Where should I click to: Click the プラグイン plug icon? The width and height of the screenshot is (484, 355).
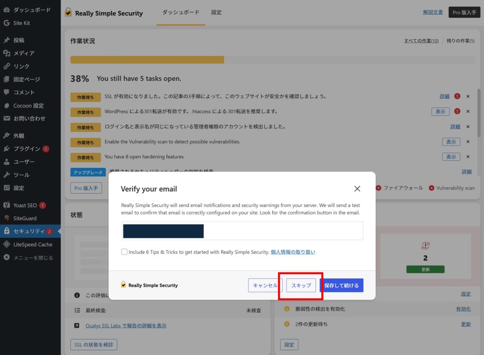point(7,148)
